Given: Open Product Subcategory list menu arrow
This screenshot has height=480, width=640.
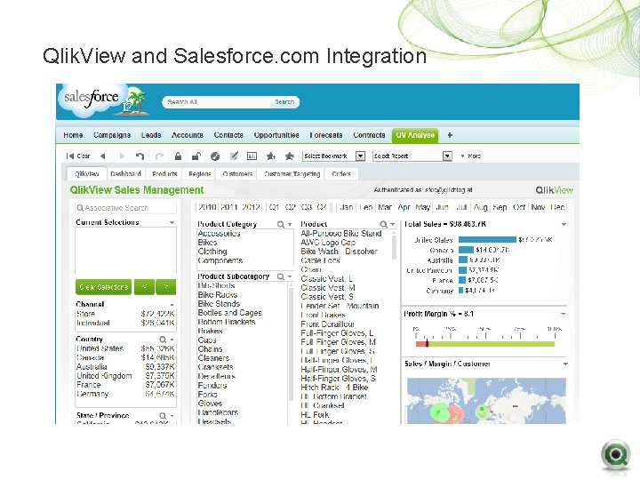Looking at the screenshot, I should click(x=290, y=276).
